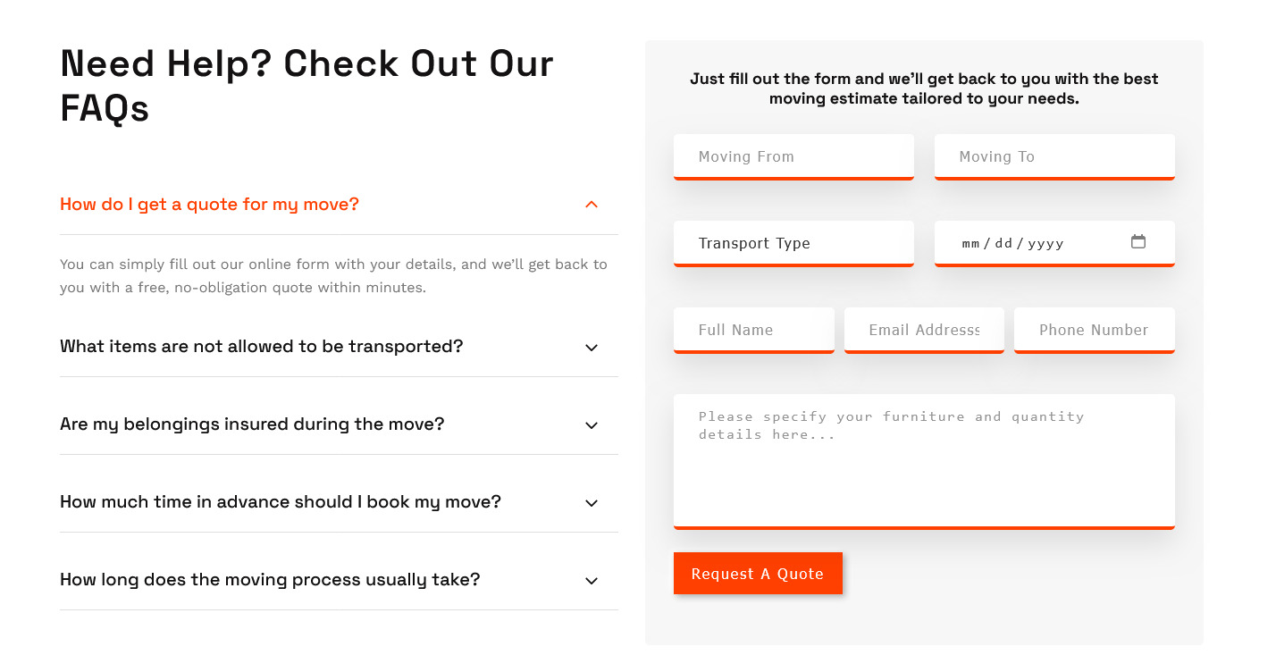Click the Request A Quote button

pyautogui.click(x=758, y=573)
